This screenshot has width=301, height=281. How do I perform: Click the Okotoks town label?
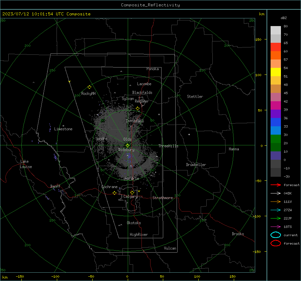tap(134, 223)
